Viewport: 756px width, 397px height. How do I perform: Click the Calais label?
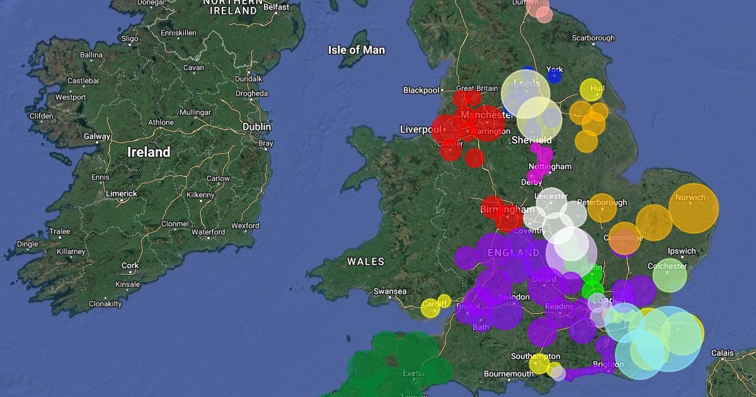tap(721, 353)
